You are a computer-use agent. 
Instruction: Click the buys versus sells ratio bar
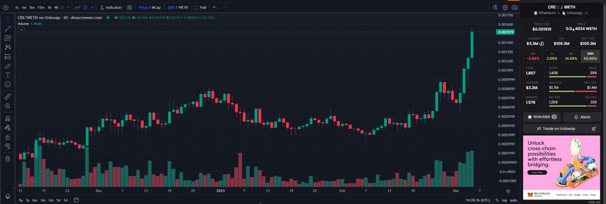(573, 77)
